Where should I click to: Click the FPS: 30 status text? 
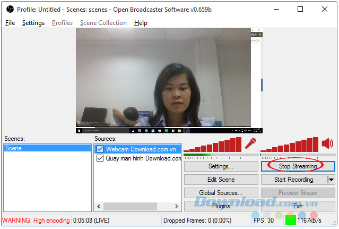(264, 220)
